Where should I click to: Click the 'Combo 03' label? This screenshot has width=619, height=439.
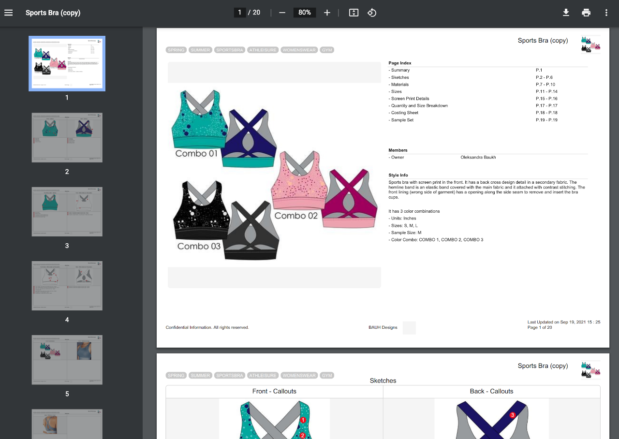tap(199, 246)
